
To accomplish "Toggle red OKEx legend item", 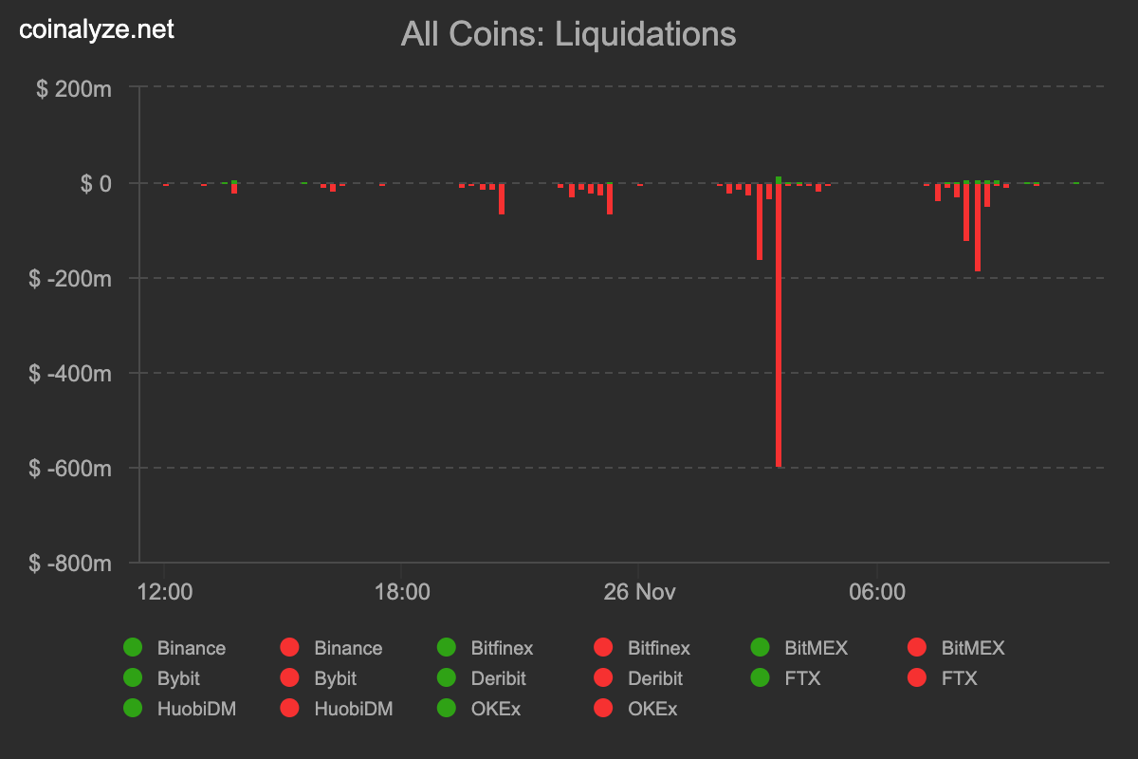I will (603, 708).
